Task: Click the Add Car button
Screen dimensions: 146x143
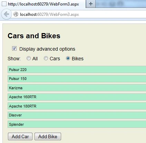Action: 20,136
